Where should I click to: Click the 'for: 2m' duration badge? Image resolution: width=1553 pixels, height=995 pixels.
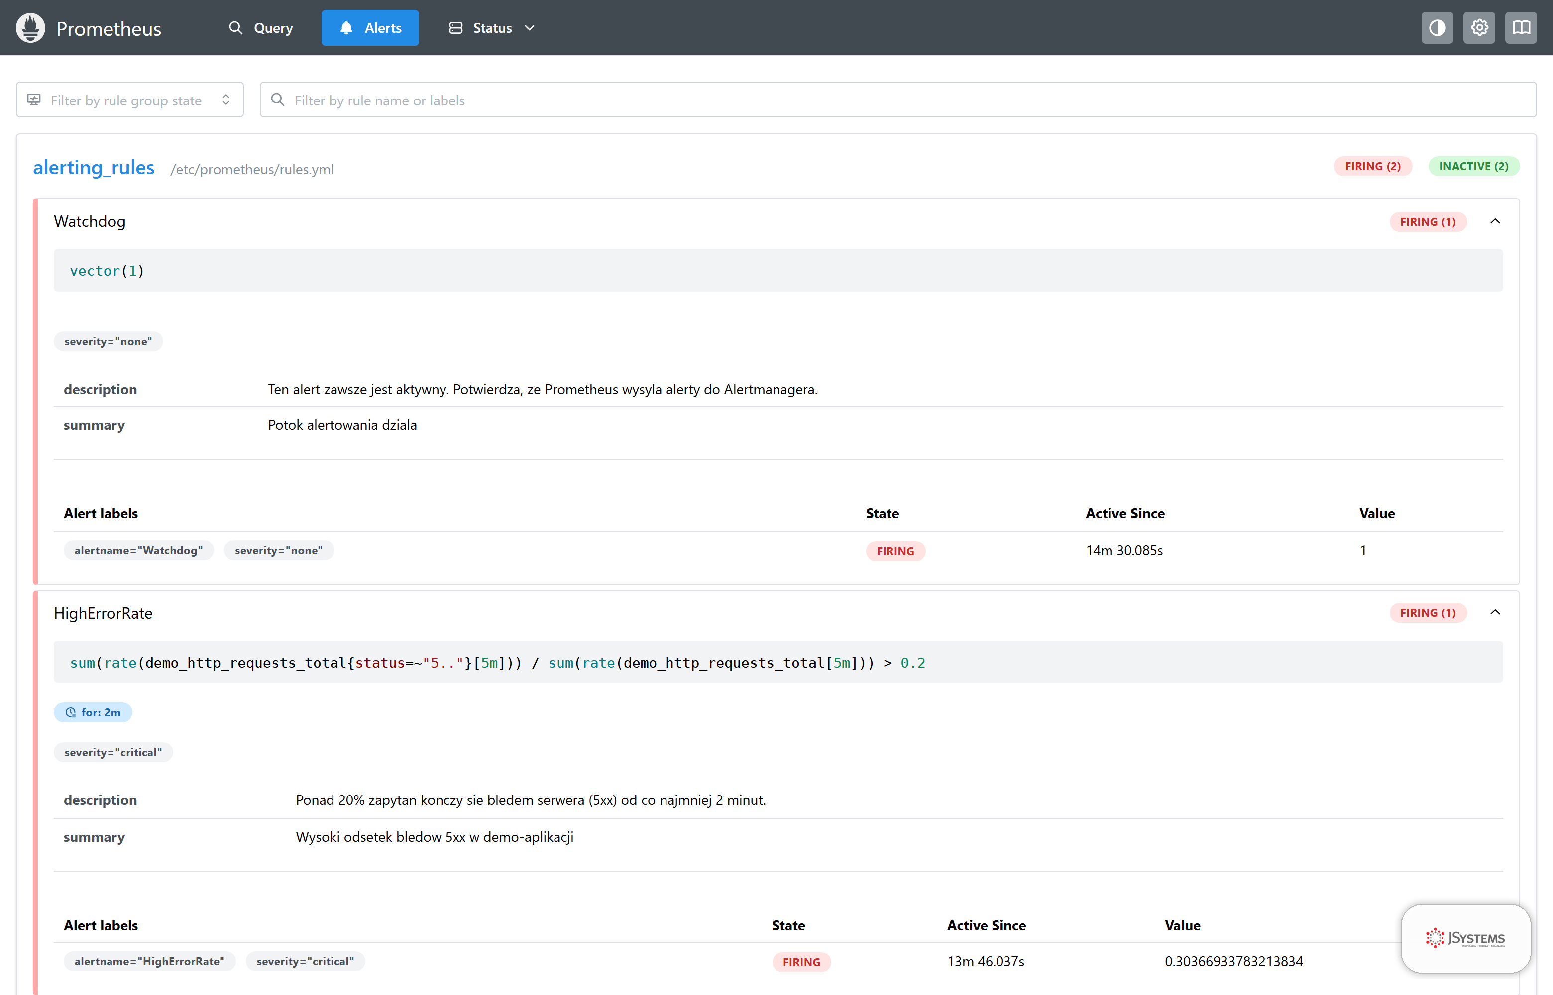pyautogui.click(x=93, y=712)
